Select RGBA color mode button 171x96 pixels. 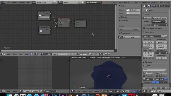[165, 79]
